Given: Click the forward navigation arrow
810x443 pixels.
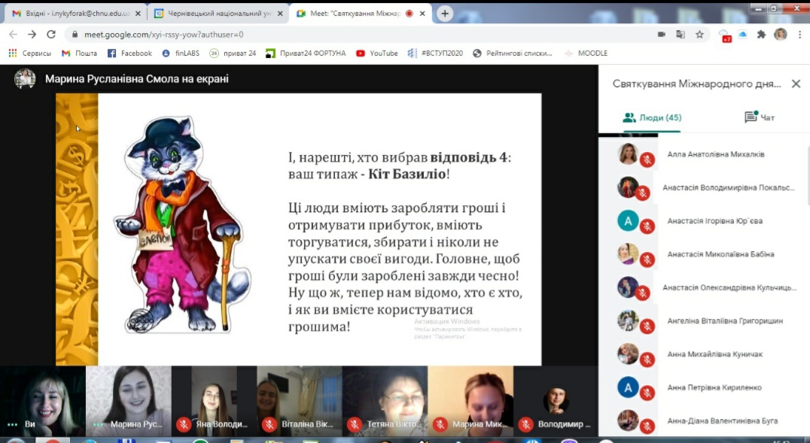Looking at the screenshot, I should point(32,34).
